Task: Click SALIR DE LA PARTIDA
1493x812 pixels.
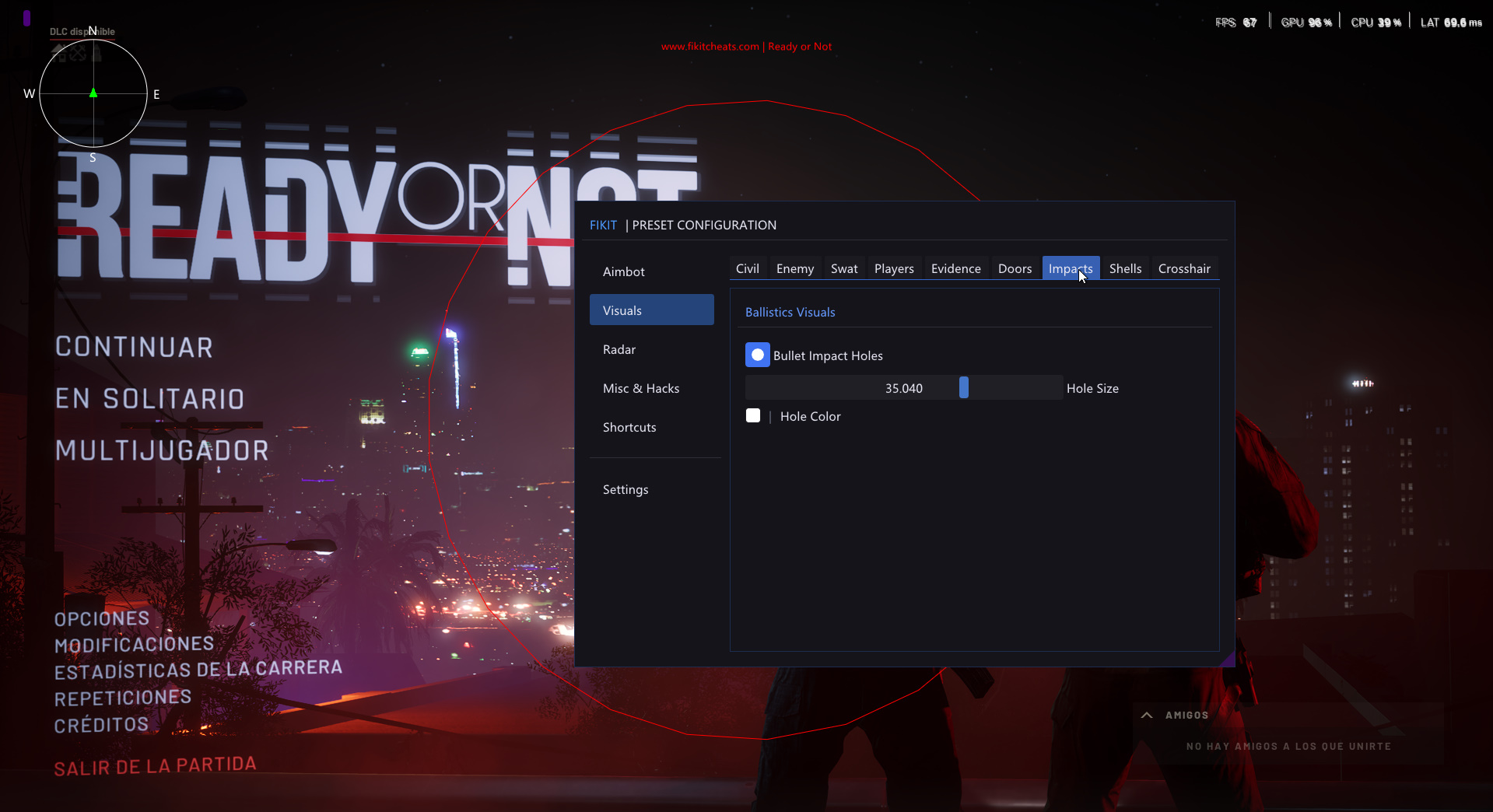Action: pyautogui.click(x=154, y=765)
